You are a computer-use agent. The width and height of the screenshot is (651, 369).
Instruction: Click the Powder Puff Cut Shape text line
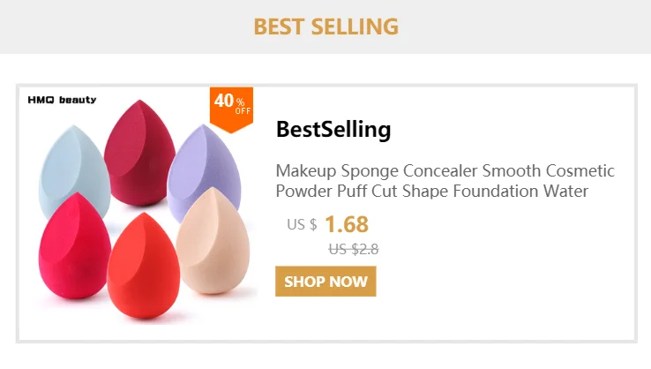coord(431,192)
